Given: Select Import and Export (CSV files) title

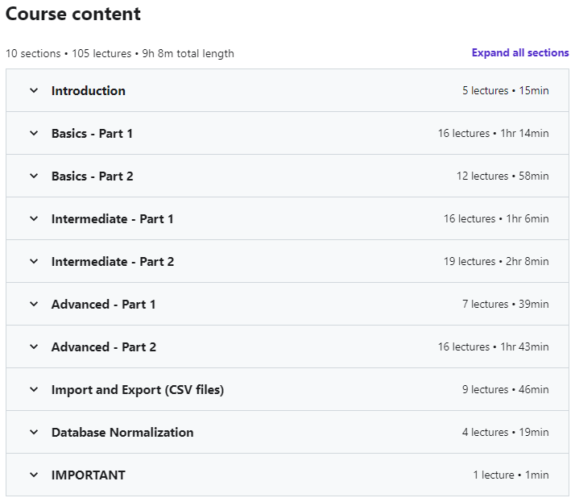Looking at the screenshot, I should pyautogui.click(x=138, y=390).
